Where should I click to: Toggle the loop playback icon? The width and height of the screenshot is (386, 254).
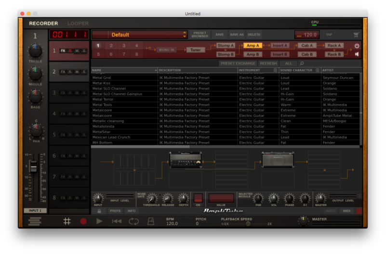click(133, 221)
